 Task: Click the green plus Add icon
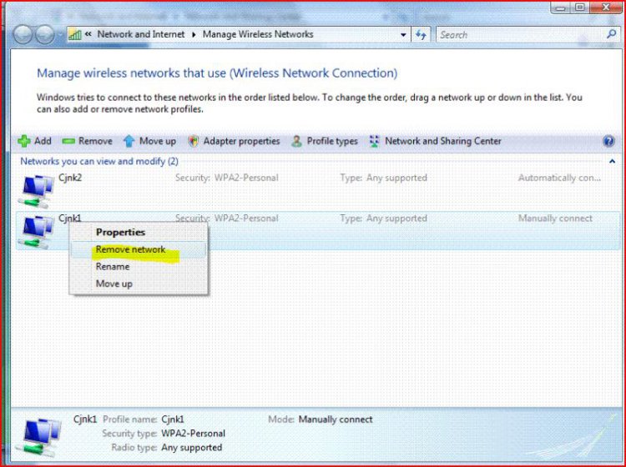coord(24,141)
